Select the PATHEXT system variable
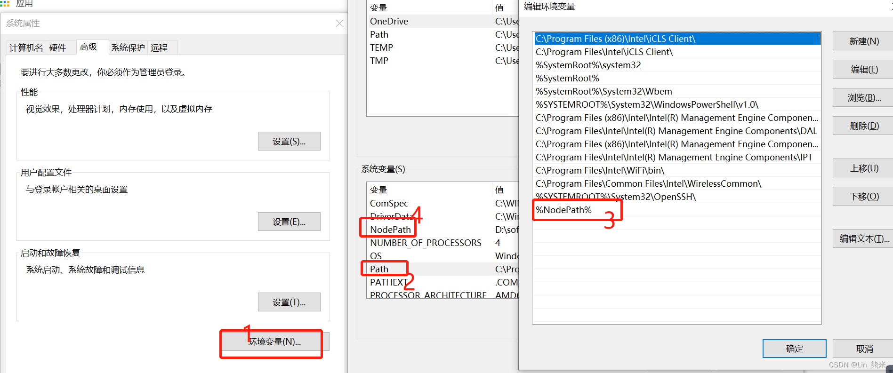 [x=442, y=282]
